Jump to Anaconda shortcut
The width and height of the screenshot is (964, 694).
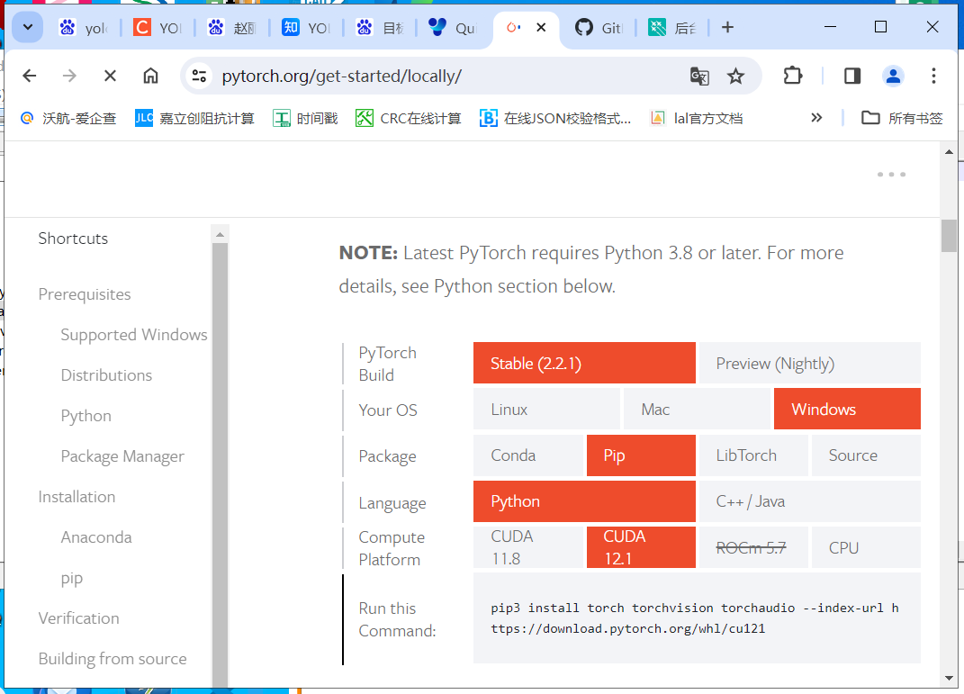[96, 537]
